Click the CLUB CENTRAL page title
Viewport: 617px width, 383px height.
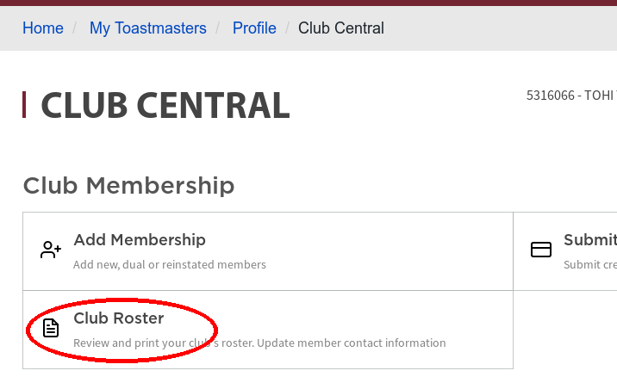[165, 105]
